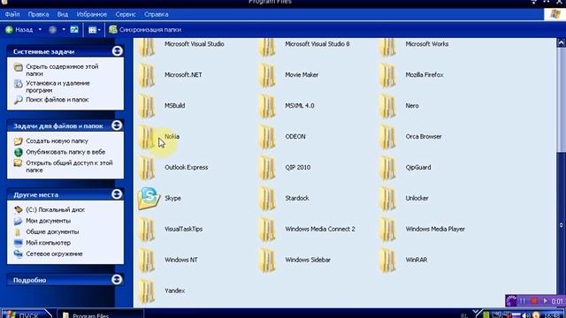Open the Избранное menu
This screenshot has width=566, height=318.
pyautogui.click(x=92, y=14)
